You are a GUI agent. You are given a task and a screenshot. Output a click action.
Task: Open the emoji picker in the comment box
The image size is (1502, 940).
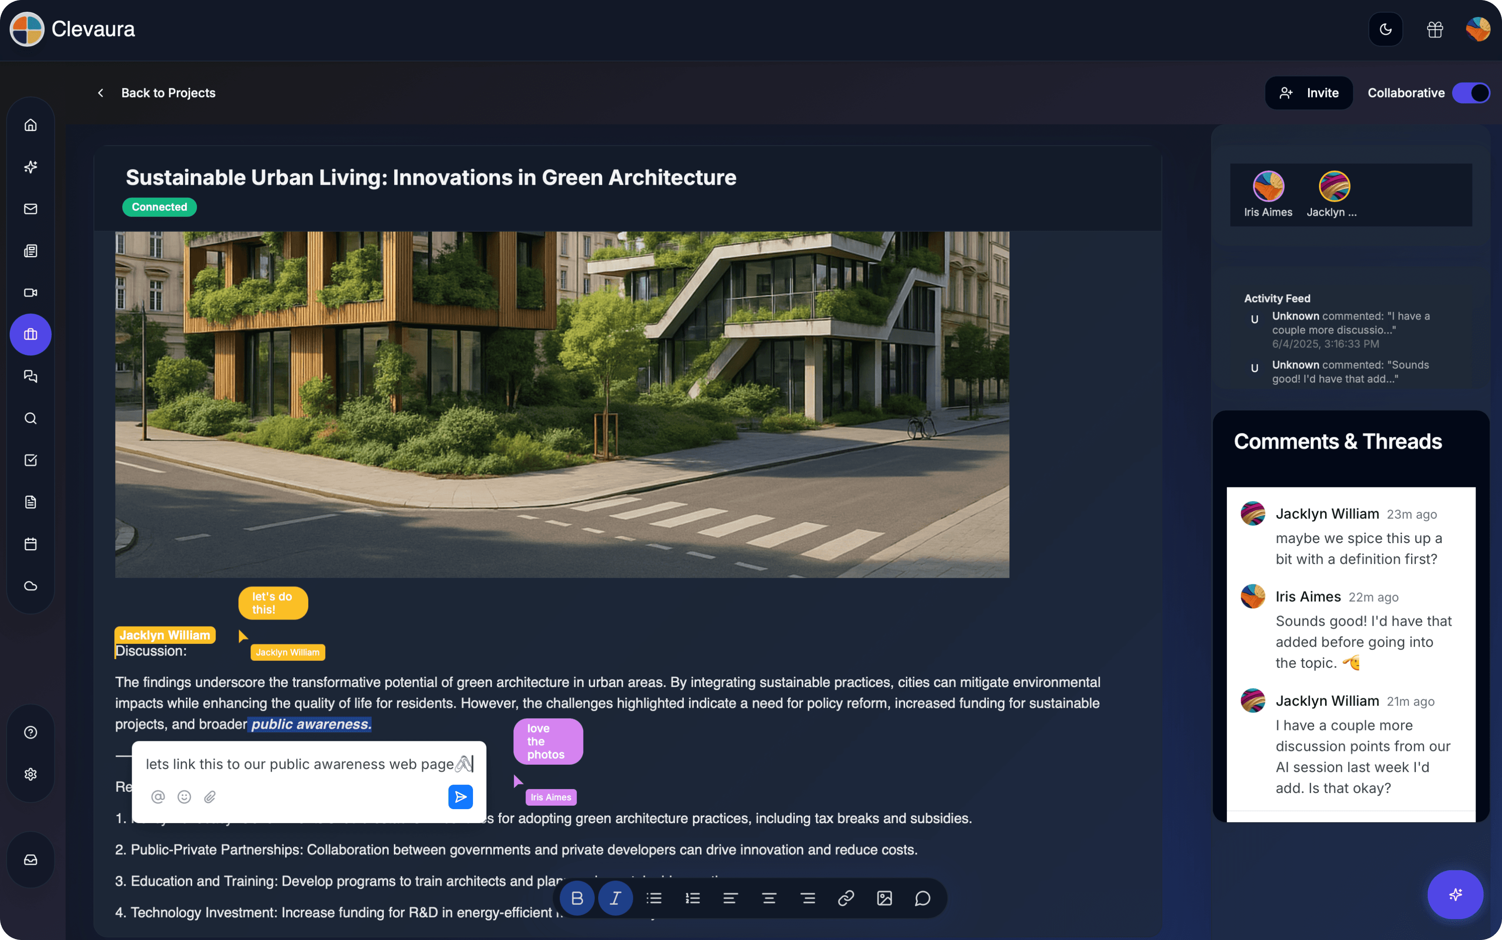(x=184, y=797)
